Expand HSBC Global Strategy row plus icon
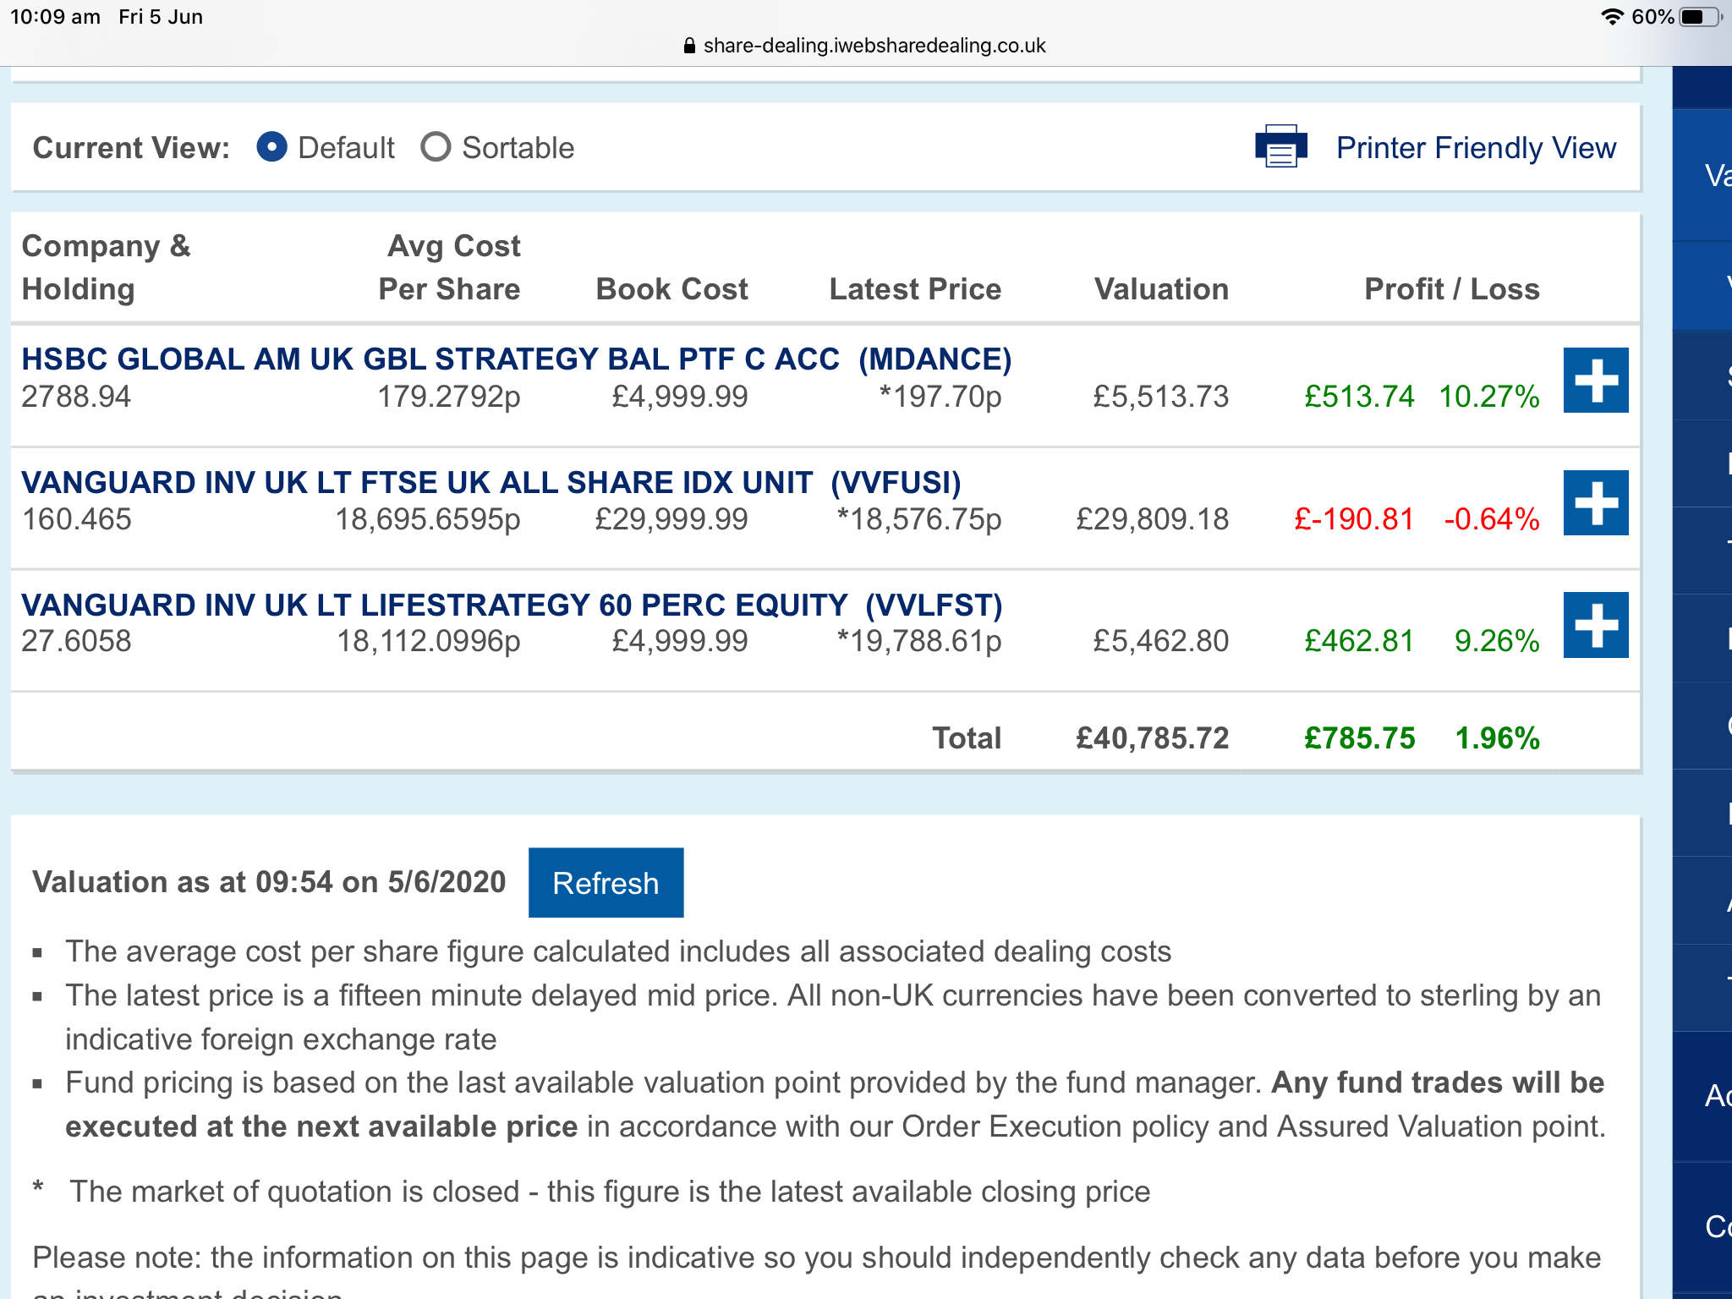Viewport: 1732px width, 1299px height. click(1596, 380)
